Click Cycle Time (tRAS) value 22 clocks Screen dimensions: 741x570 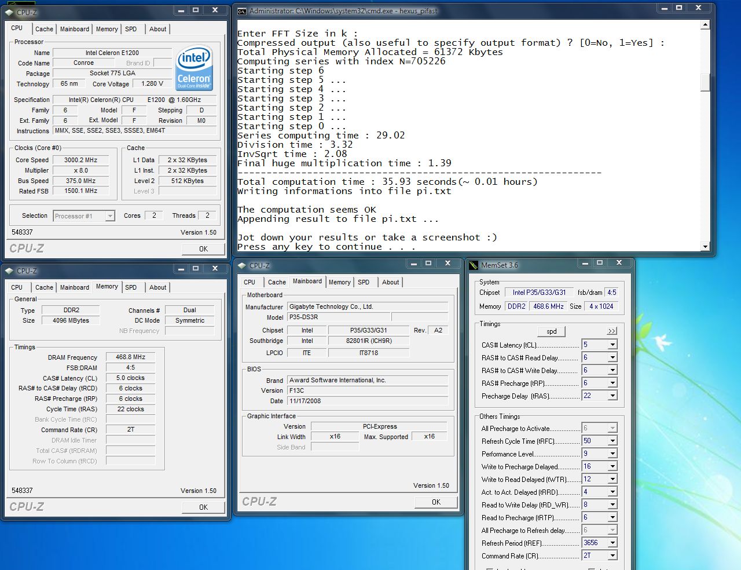click(x=130, y=409)
